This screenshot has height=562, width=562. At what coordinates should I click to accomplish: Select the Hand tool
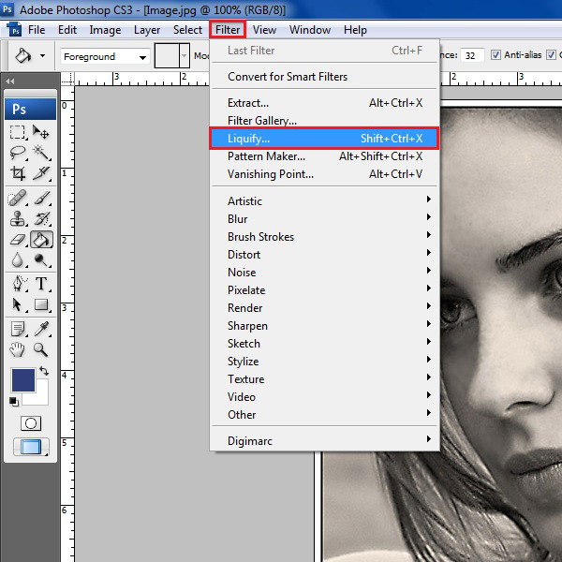pyautogui.click(x=18, y=349)
